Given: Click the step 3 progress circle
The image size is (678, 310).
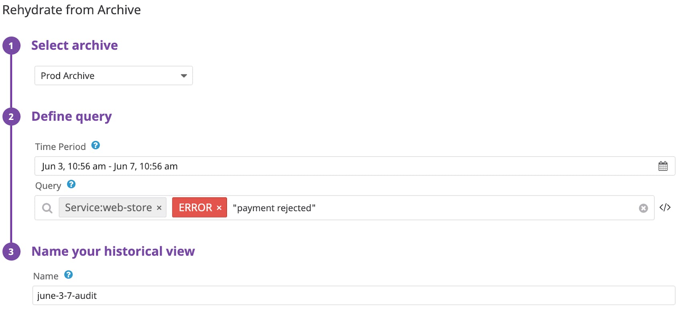Looking at the screenshot, I should (x=12, y=251).
